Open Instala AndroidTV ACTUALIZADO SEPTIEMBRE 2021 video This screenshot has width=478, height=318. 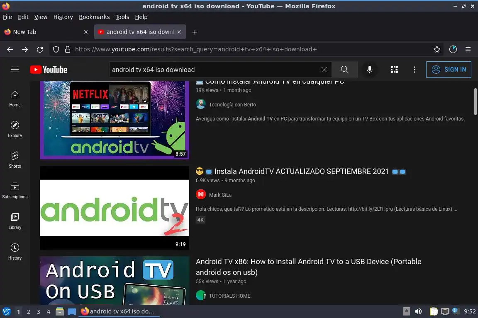pos(302,171)
